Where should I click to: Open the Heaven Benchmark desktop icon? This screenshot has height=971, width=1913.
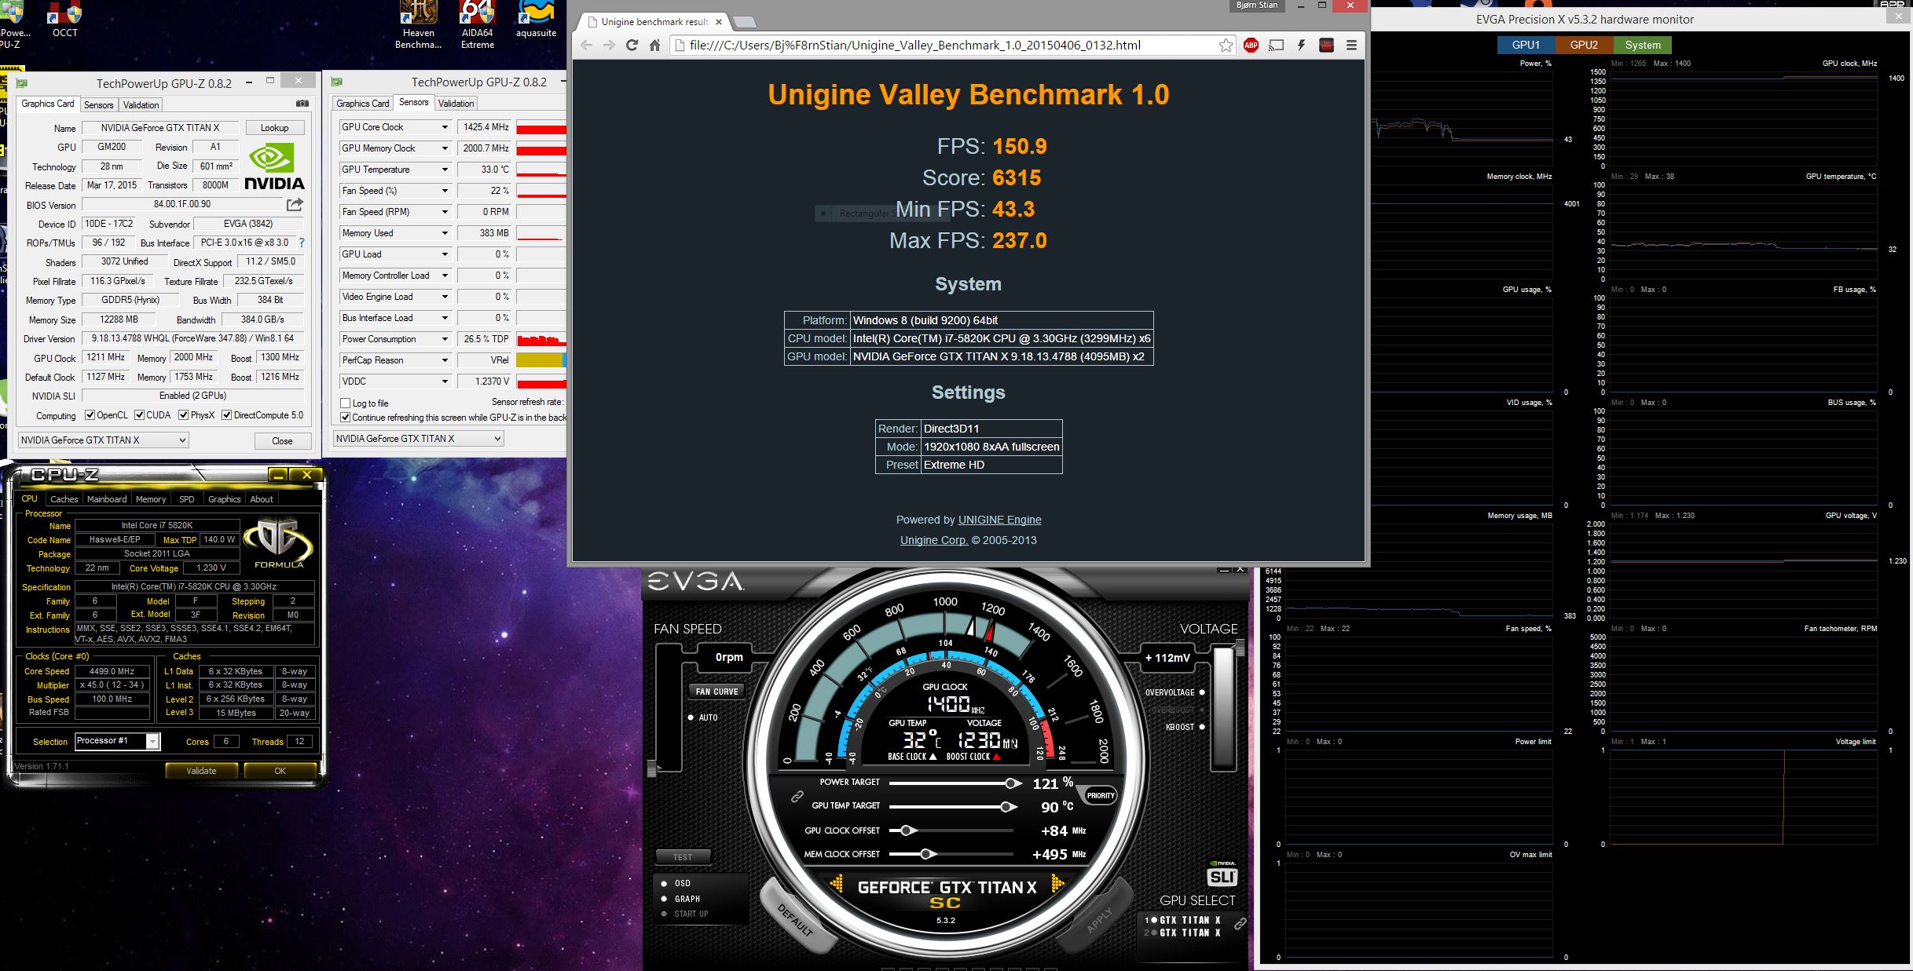[418, 24]
